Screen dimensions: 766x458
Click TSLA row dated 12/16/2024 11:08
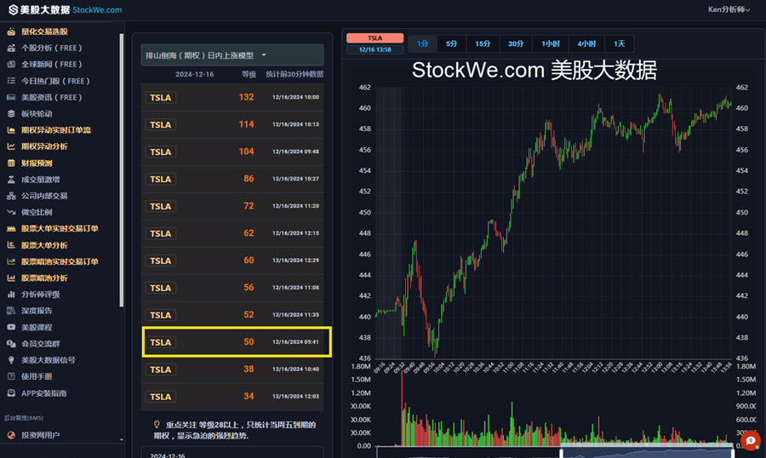pyautogui.click(x=232, y=288)
